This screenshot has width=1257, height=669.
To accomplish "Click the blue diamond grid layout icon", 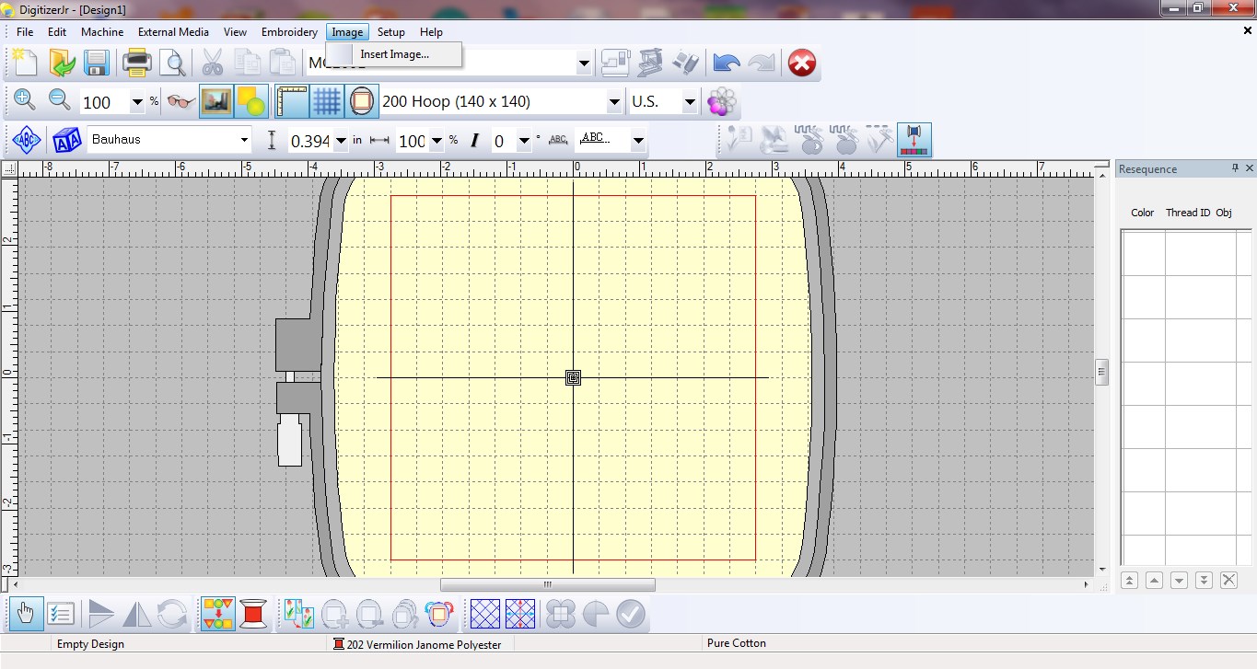I will pos(485,614).
